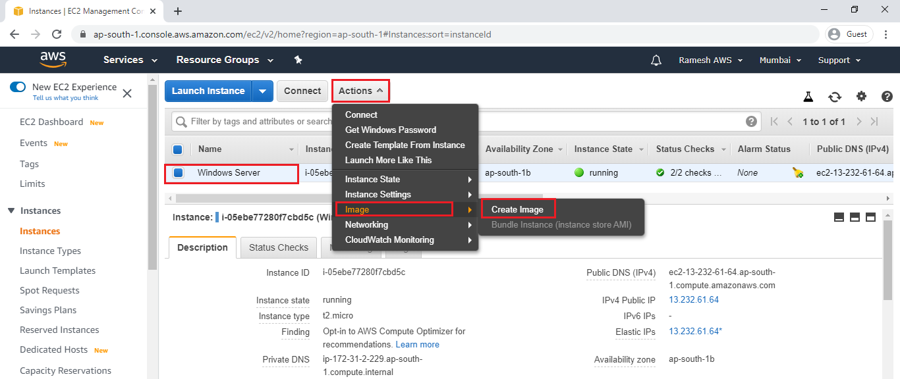
Task: Refresh the instances list
Action: (835, 97)
